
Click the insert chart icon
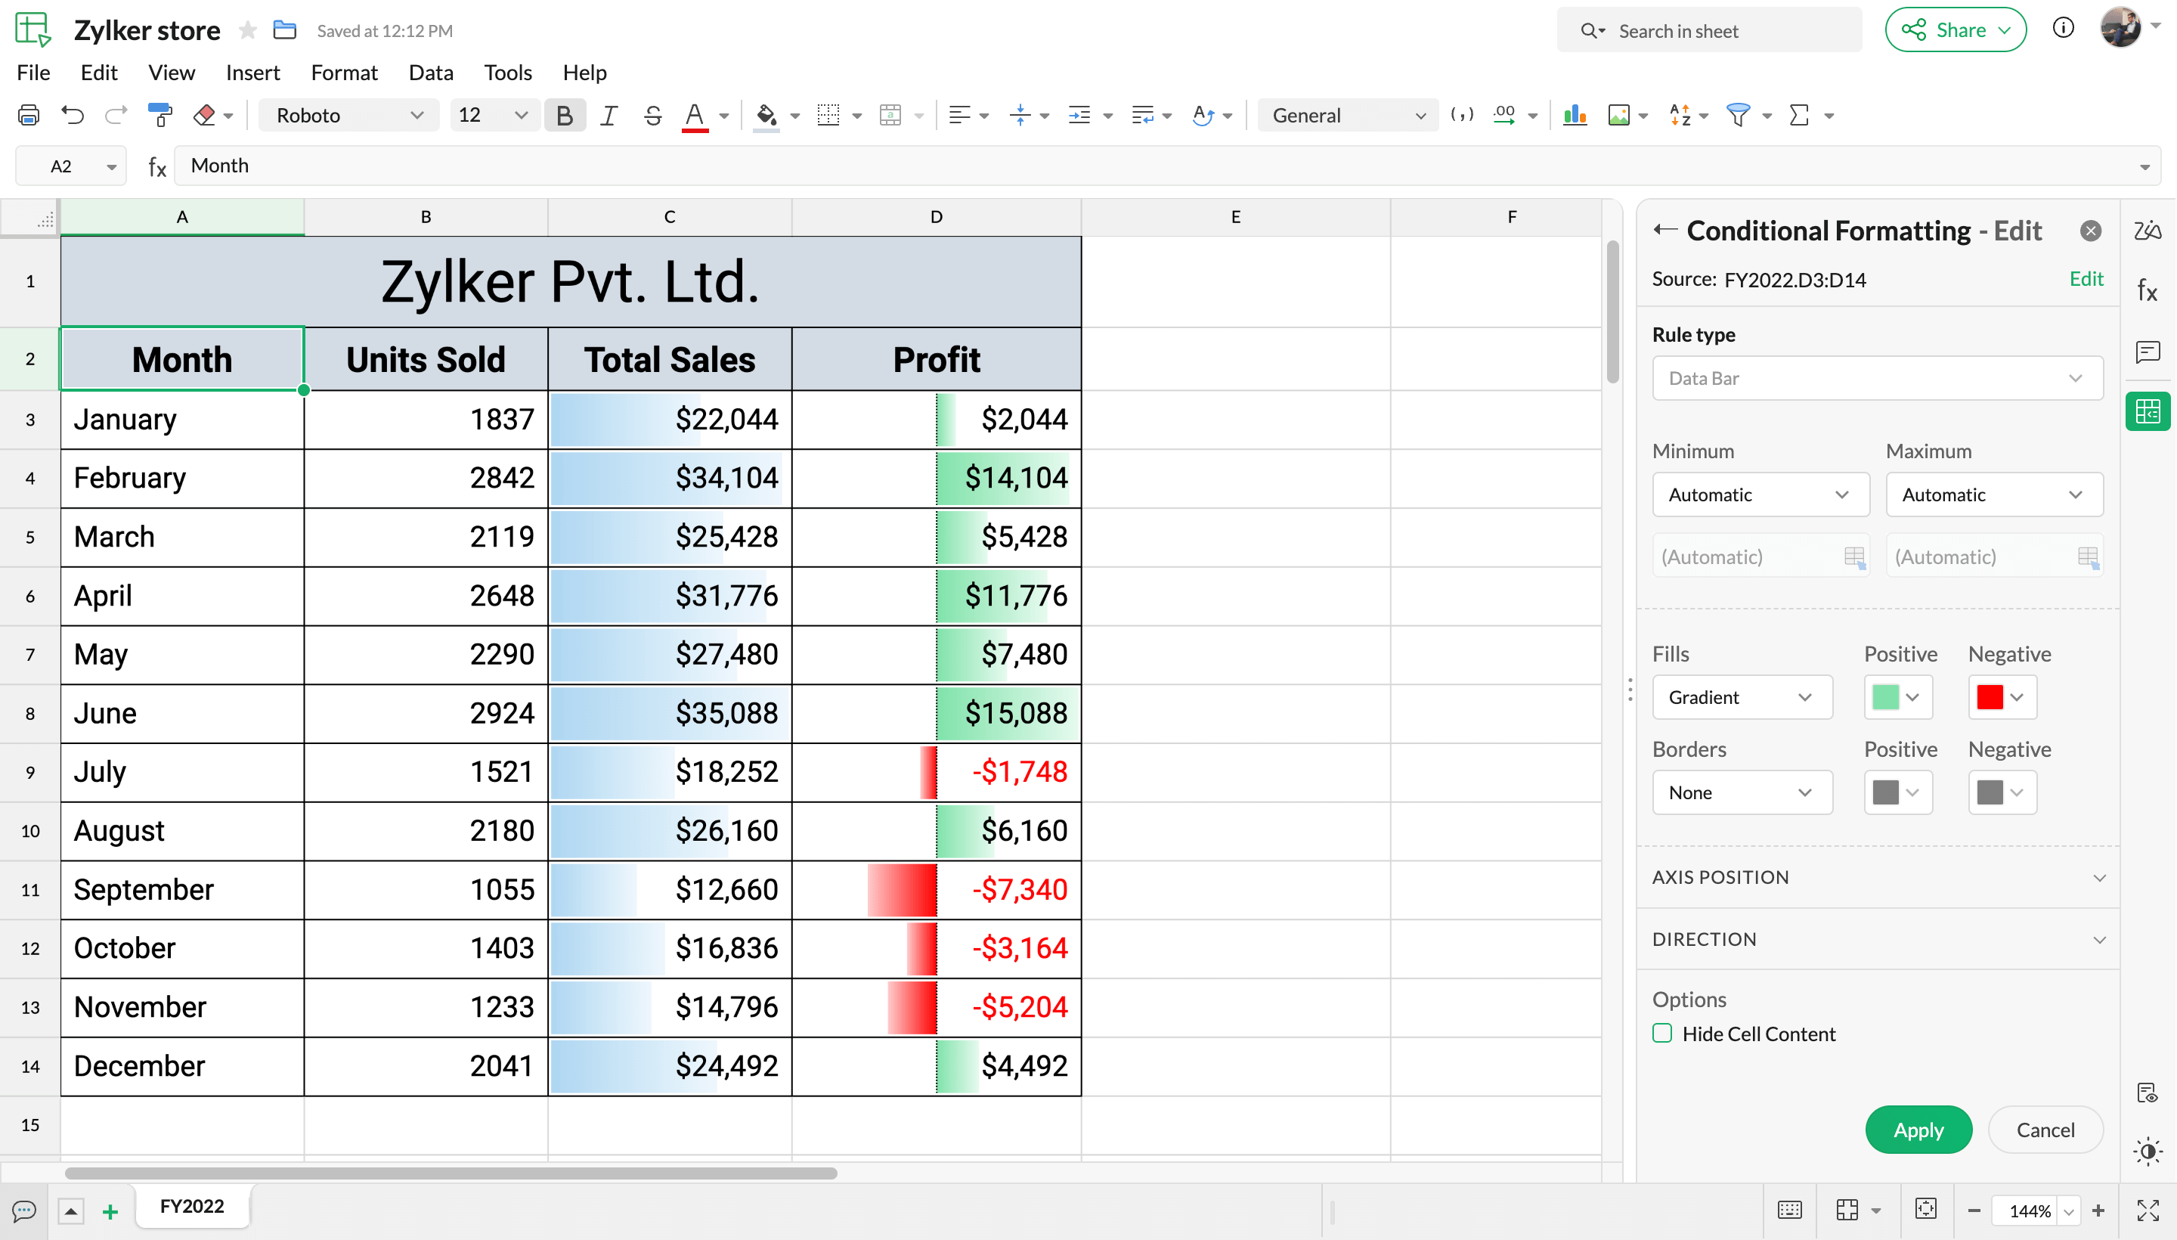1575,115
